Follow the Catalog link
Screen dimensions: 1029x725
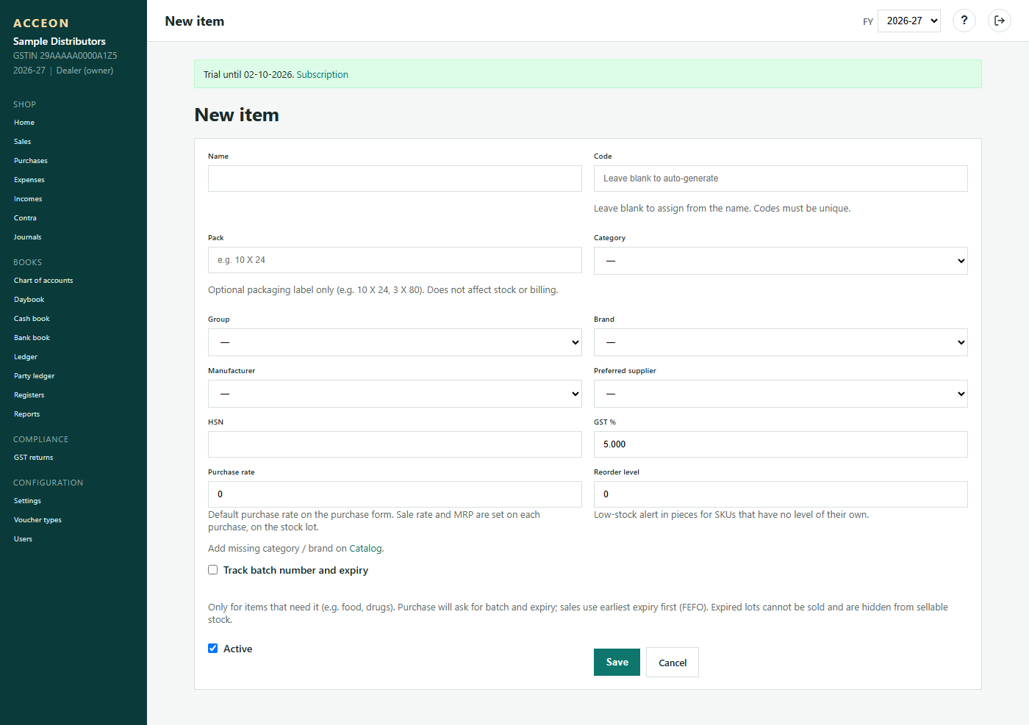coord(365,549)
